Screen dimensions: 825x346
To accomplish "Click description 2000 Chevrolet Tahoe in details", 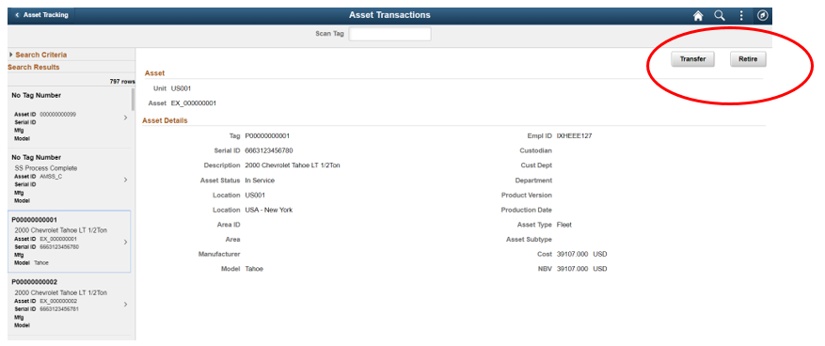I will coord(293,165).
